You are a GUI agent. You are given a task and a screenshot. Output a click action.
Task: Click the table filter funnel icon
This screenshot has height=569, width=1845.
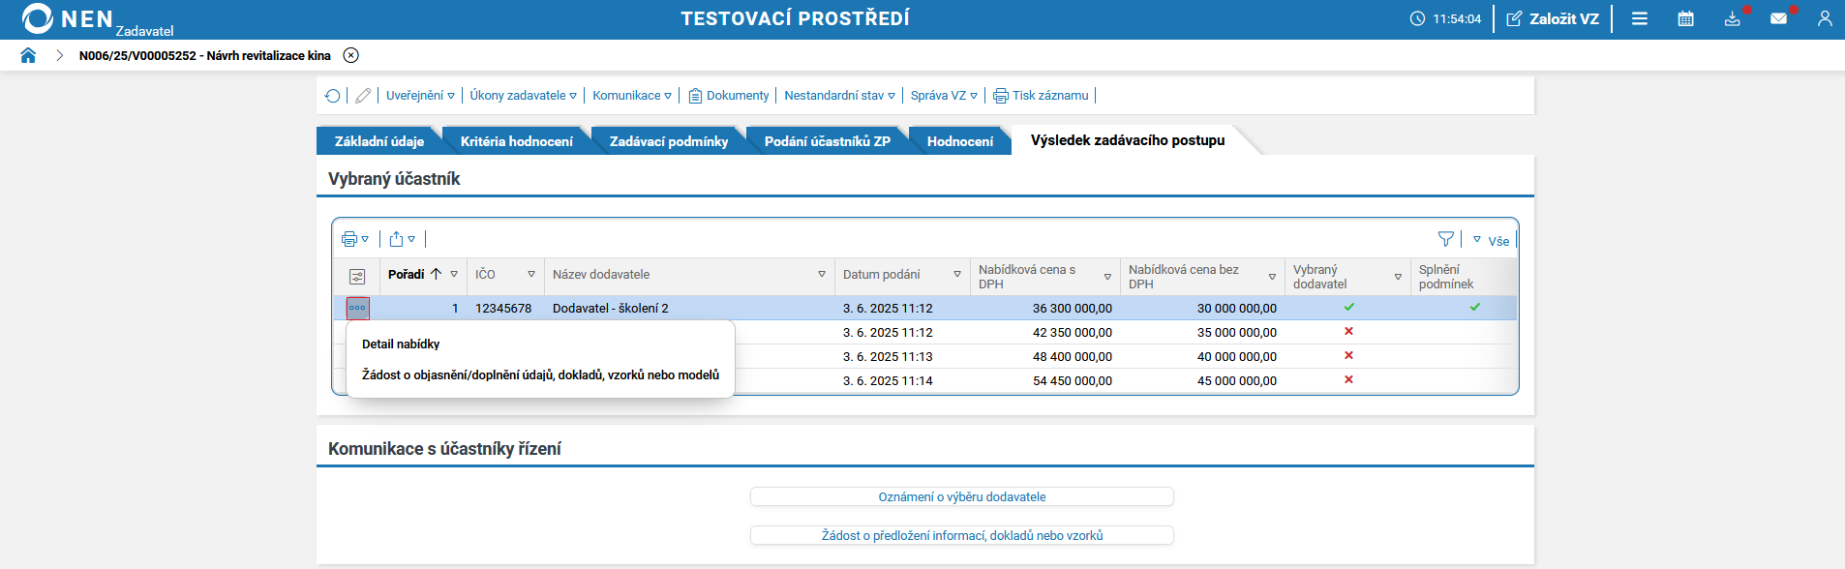pyautogui.click(x=1446, y=239)
